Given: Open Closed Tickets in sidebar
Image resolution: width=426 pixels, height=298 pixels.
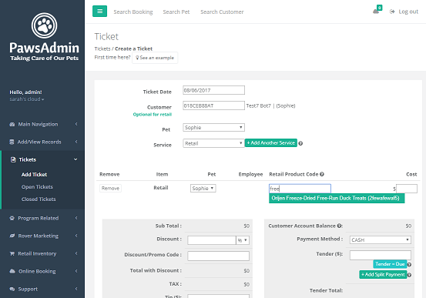Looking at the screenshot, I should pyautogui.click(x=39, y=199).
